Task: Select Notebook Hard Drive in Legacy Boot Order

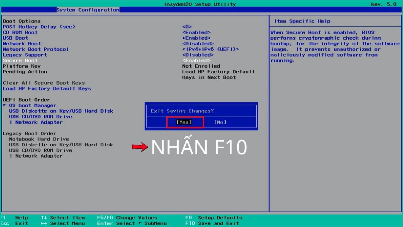Action: (x=39, y=139)
